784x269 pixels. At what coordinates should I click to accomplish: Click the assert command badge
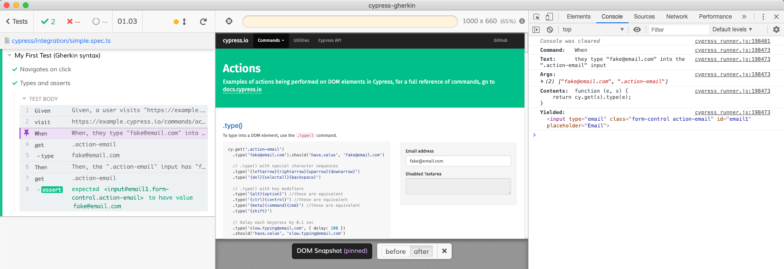(52, 190)
